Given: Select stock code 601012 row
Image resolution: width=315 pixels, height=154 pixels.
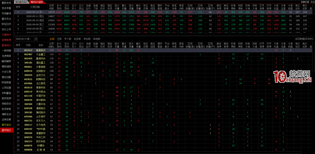Looking at the screenshot, I should (x=163, y=50).
